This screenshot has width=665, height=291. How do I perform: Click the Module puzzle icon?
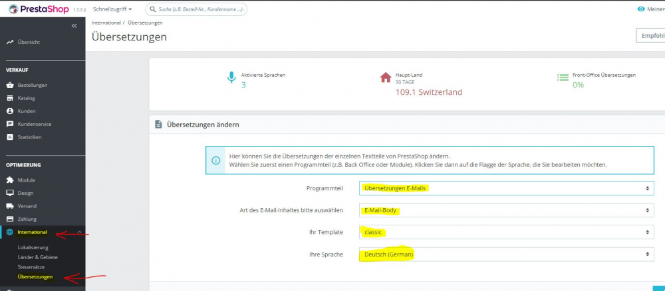(10, 180)
